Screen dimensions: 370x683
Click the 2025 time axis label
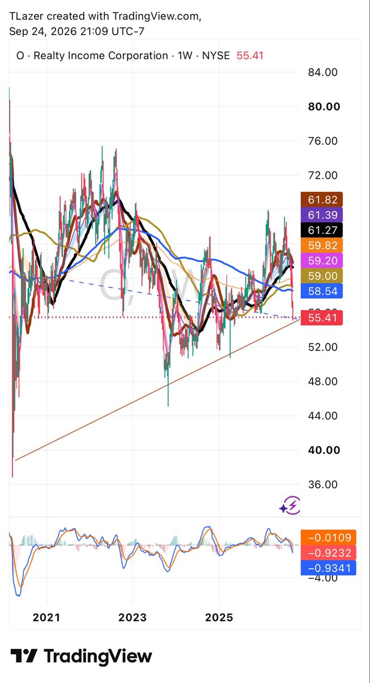click(219, 618)
